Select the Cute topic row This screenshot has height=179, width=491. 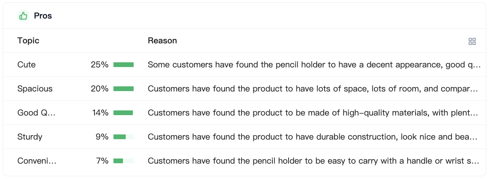(x=244, y=65)
